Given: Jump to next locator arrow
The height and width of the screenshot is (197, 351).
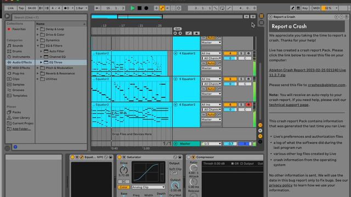Looking at the screenshot, I should point(180,33).
